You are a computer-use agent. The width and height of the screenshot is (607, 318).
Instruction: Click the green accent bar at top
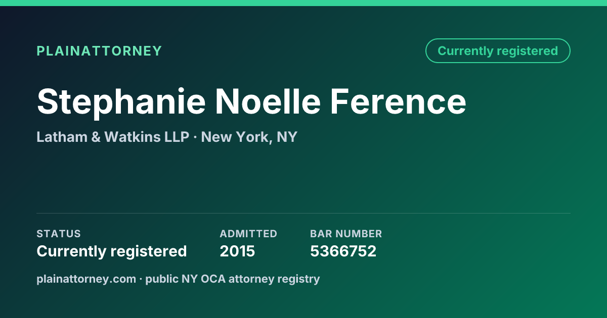[303, 3]
